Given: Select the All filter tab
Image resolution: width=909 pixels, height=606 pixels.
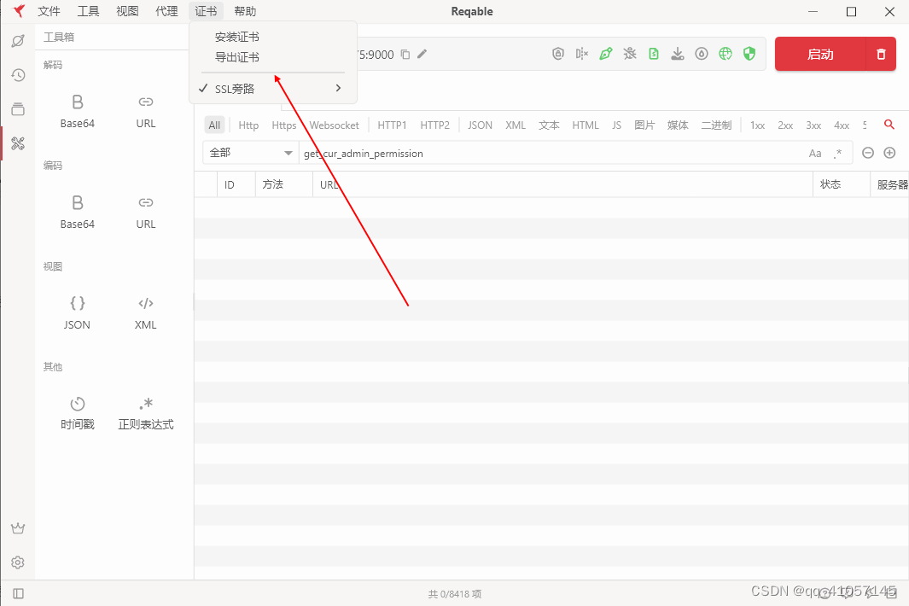Looking at the screenshot, I should 214,125.
